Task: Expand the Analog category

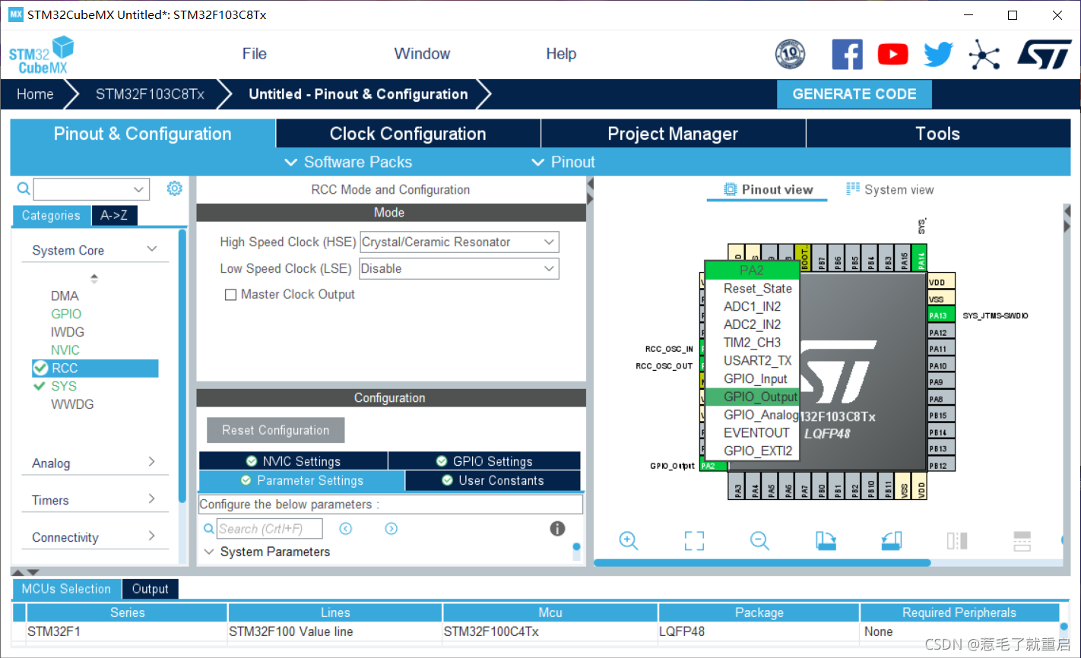Action: (x=151, y=462)
